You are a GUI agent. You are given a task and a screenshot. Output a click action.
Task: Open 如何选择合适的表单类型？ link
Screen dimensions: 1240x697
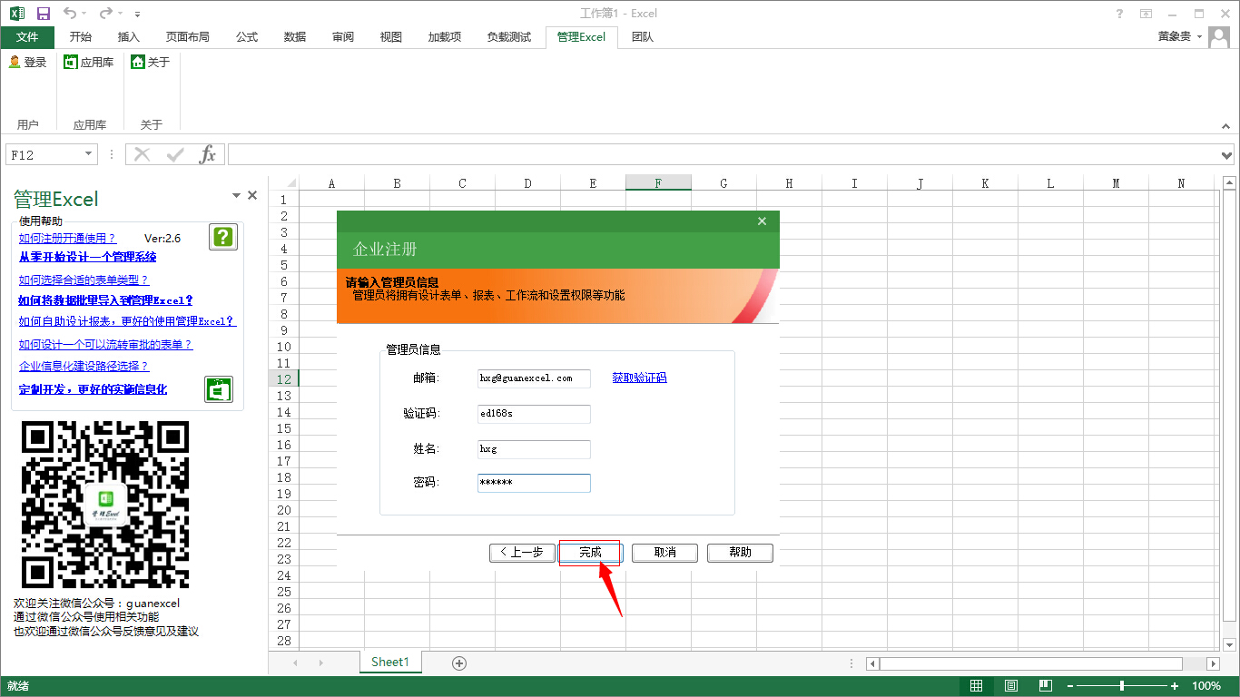pos(84,280)
